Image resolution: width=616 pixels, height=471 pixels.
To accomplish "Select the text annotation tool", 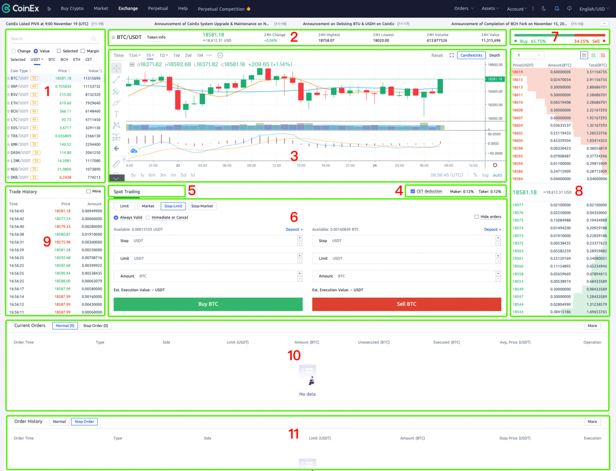I will click(116, 114).
